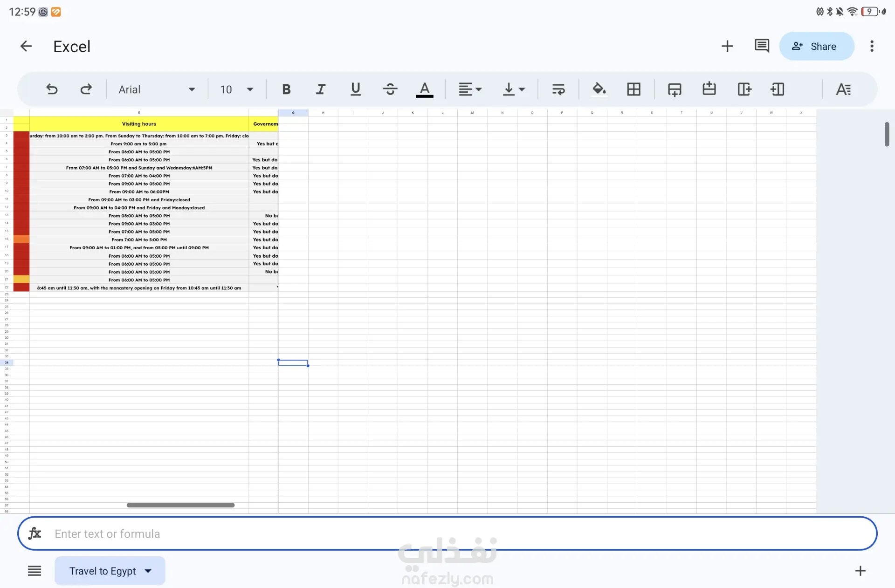895x588 pixels.
Task: Insert a row below
Action: pos(675,89)
